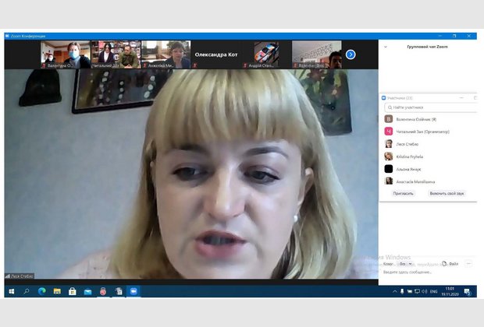This screenshot has height=327, width=484.
Task: Open the taskbar clock and date
Action: coord(450,291)
